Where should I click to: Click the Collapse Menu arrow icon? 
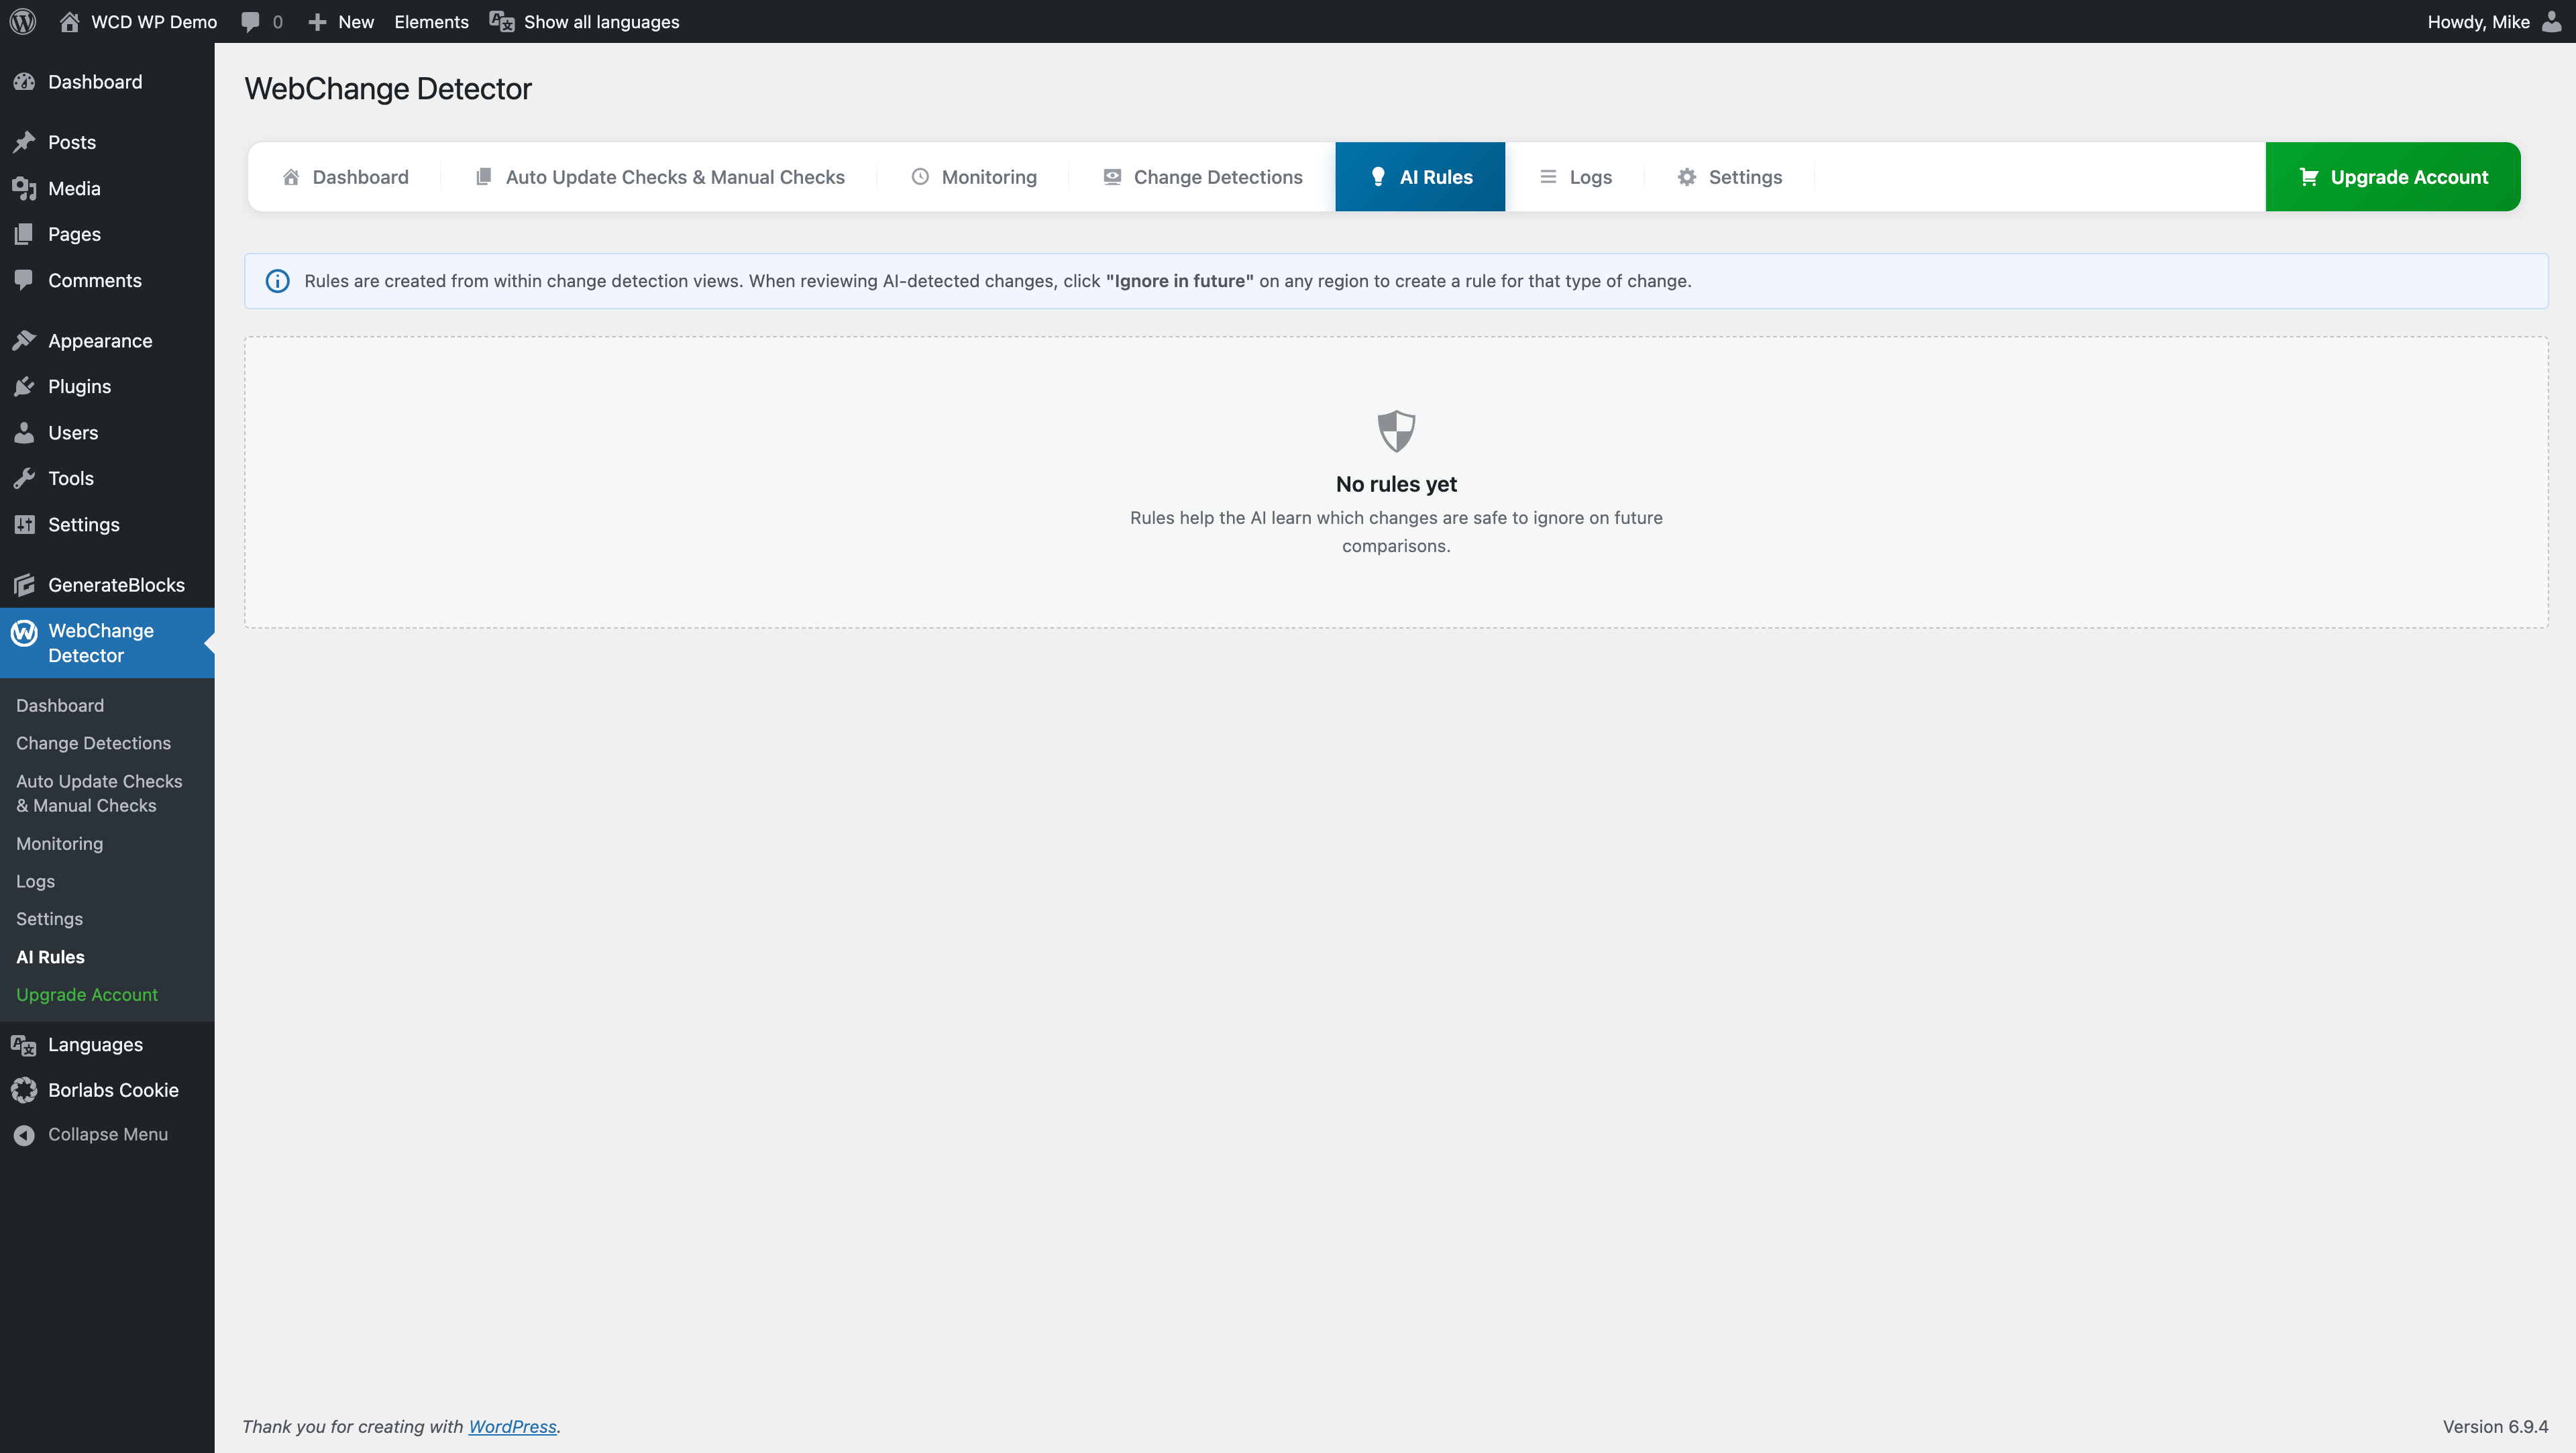[x=24, y=1135]
